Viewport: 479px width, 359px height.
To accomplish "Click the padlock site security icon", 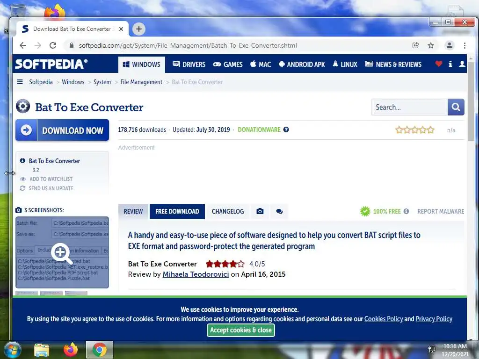I will 72,45.
